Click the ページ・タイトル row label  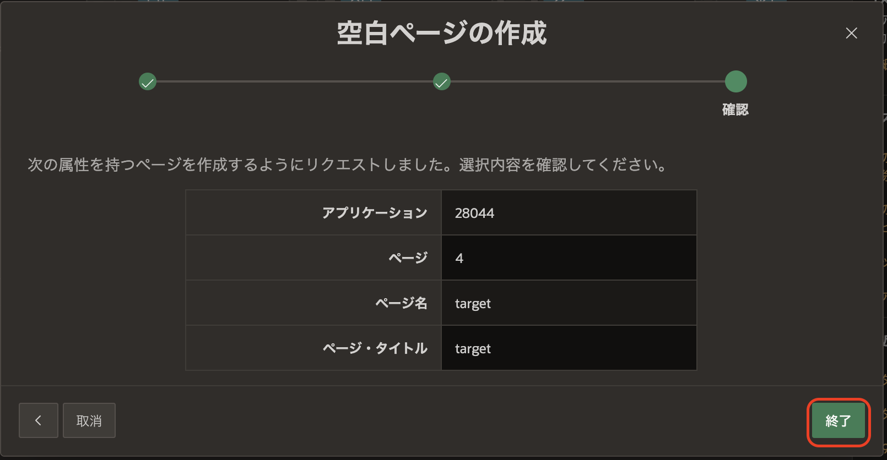click(x=375, y=348)
